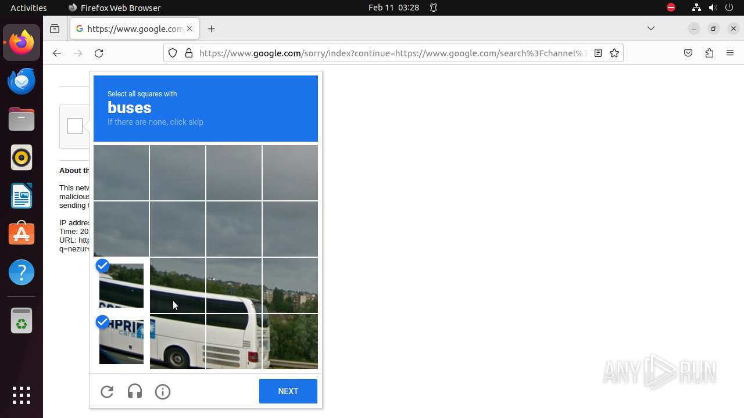Deselect the checked bus tile showing lettering
744x418 pixels.
click(121, 342)
